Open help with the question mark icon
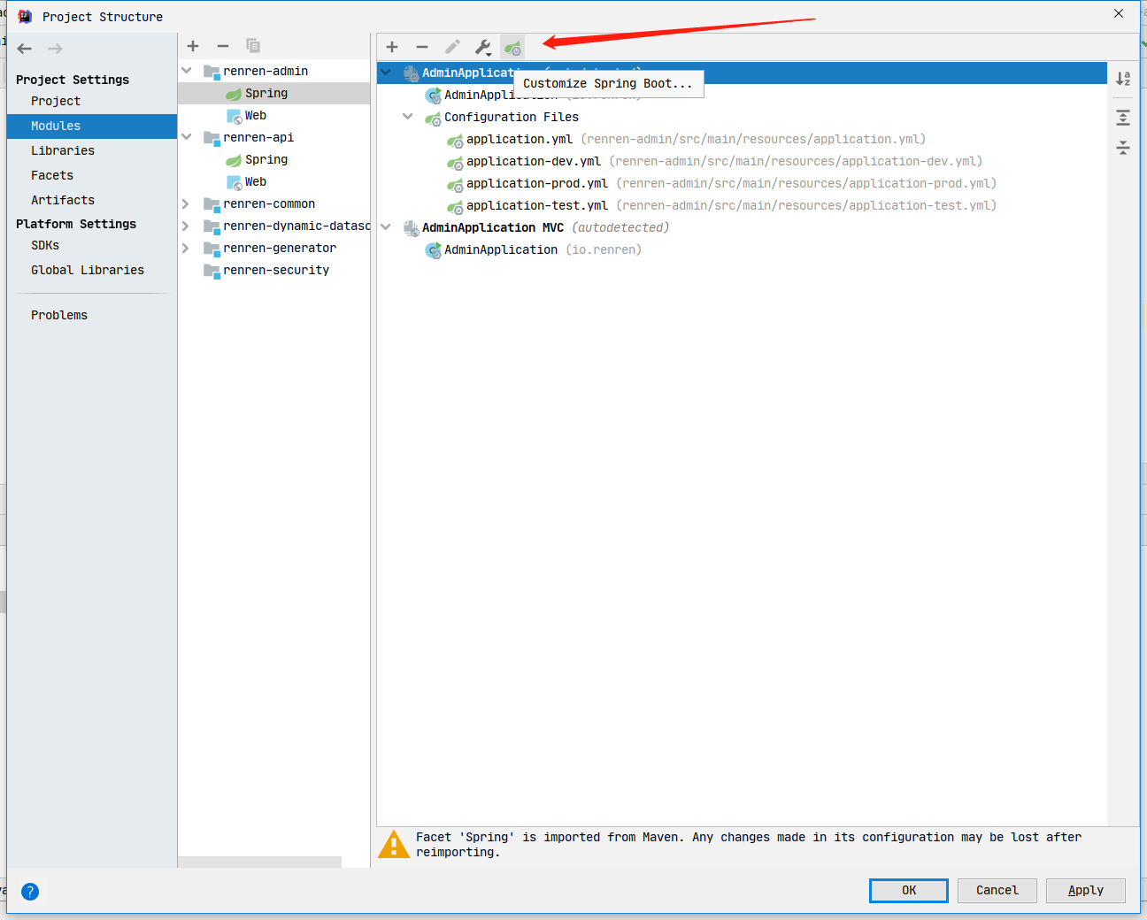Screen dimensions: 1147x920 pos(29,892)
